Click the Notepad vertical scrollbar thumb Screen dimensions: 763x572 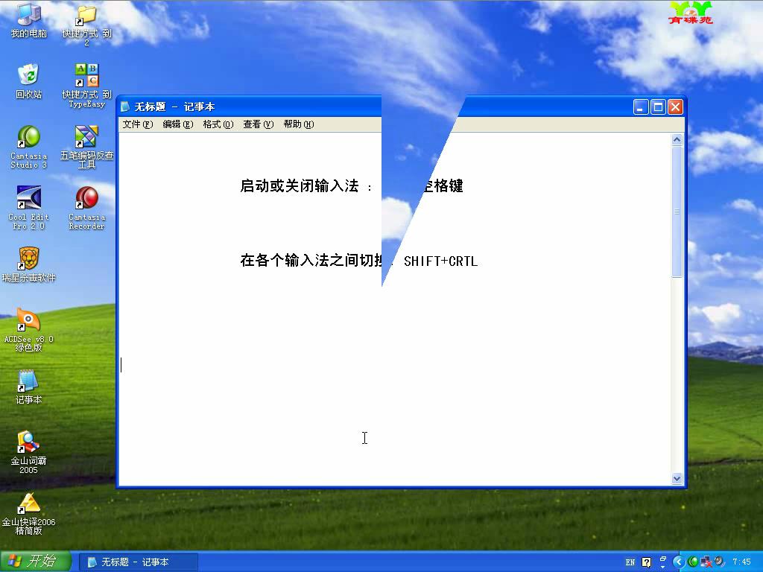(677, 212)
